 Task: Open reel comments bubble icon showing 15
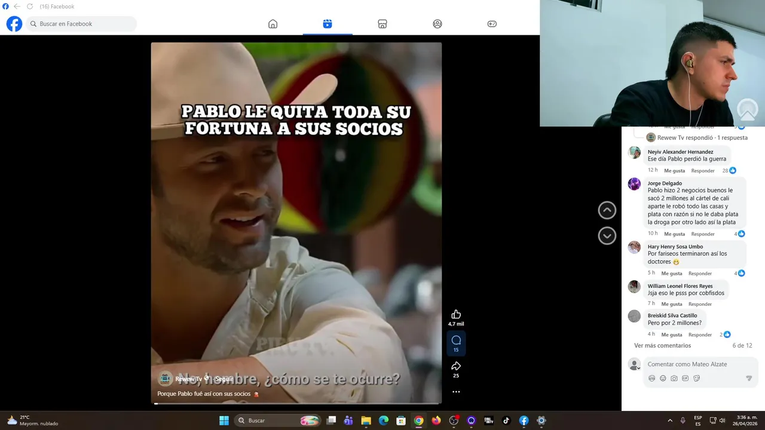point(456,340)
